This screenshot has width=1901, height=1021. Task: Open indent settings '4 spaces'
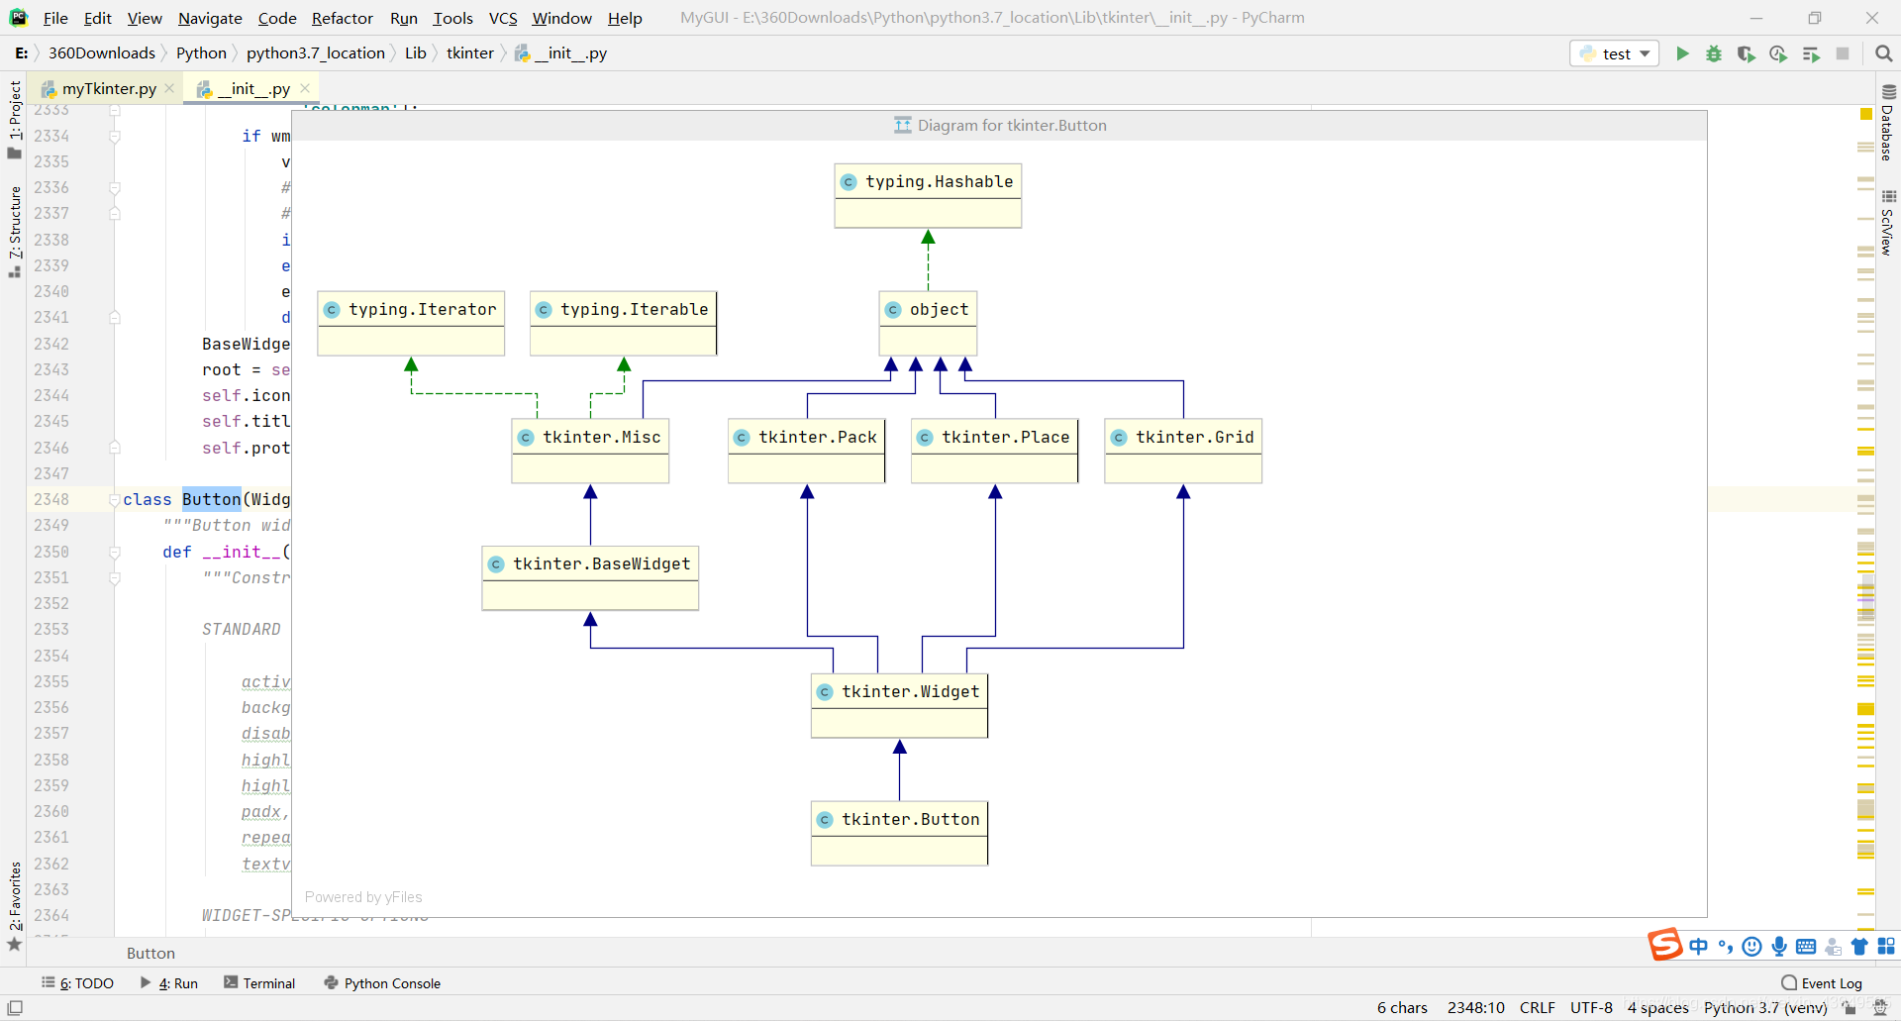[1658, 1008]
